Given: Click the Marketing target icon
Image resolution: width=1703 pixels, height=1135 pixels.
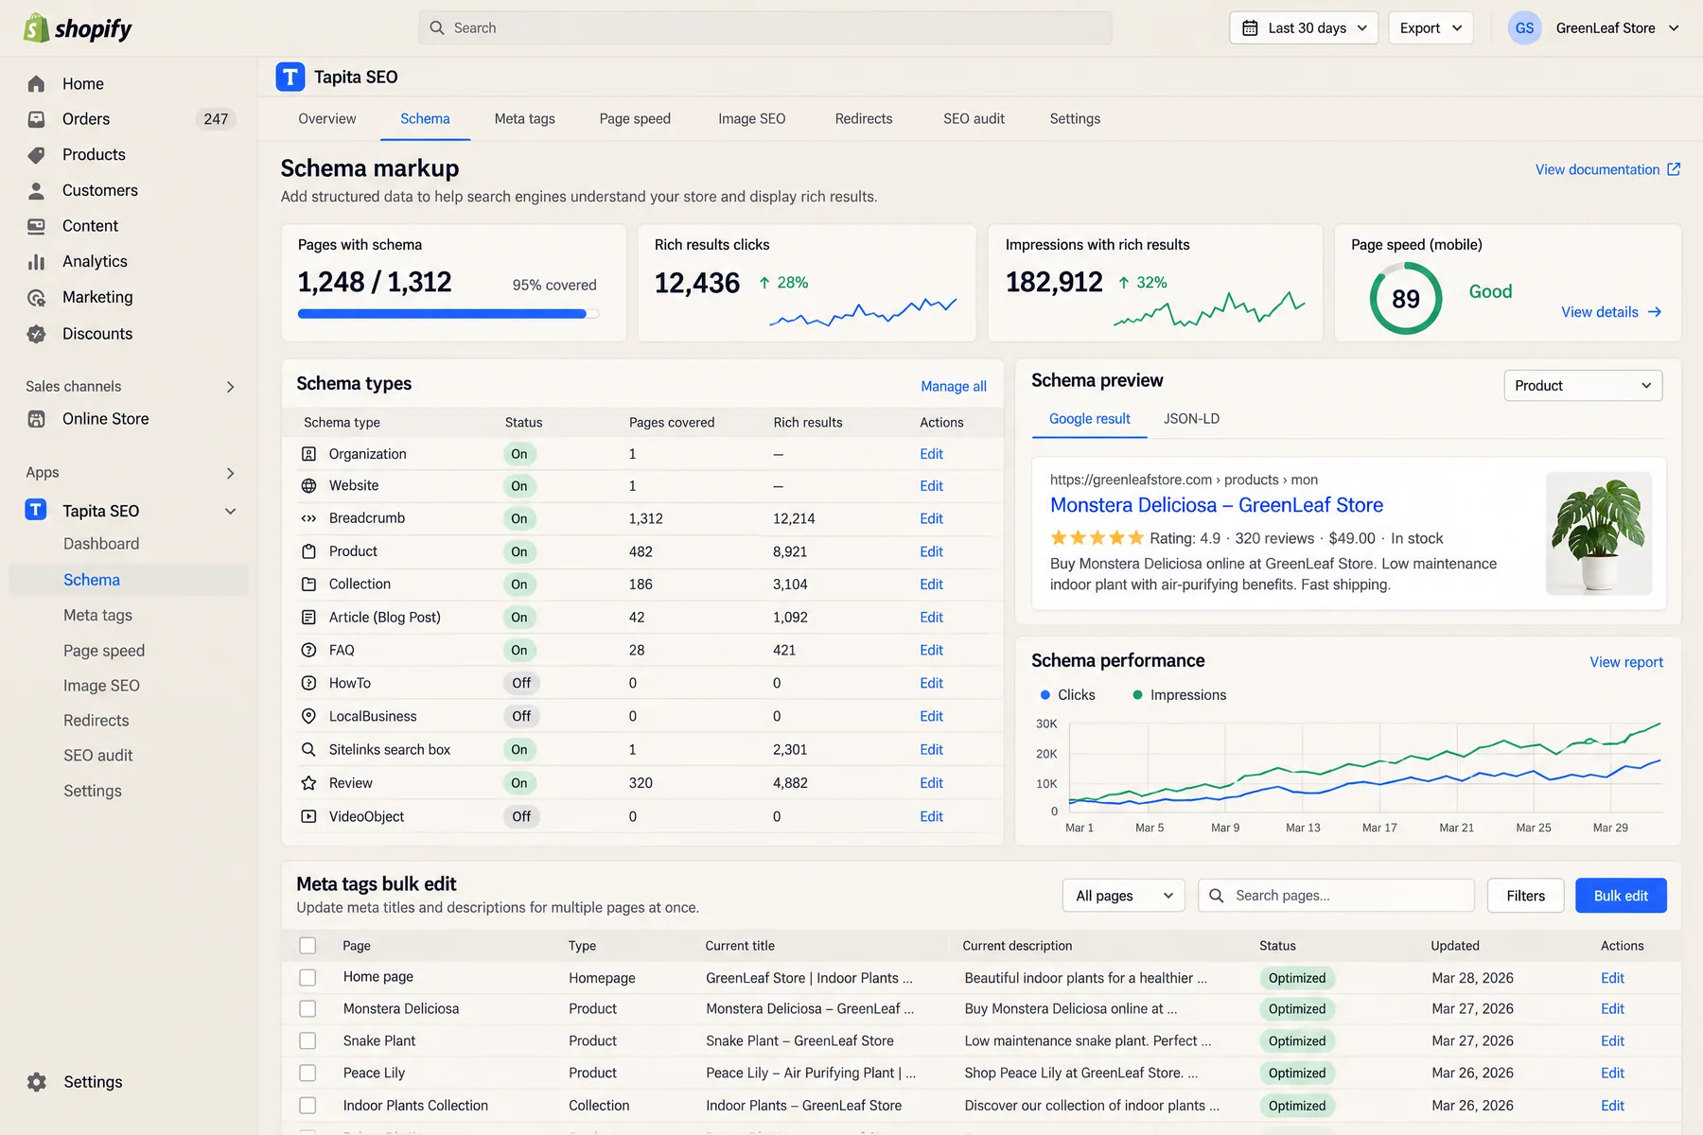Looking at the screenshot, I should (36, 298).
